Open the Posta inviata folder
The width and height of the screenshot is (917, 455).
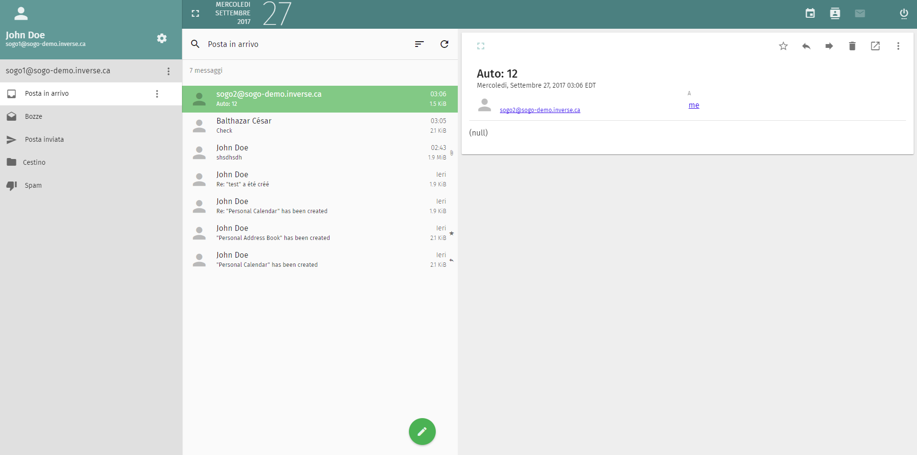[91, 140]
